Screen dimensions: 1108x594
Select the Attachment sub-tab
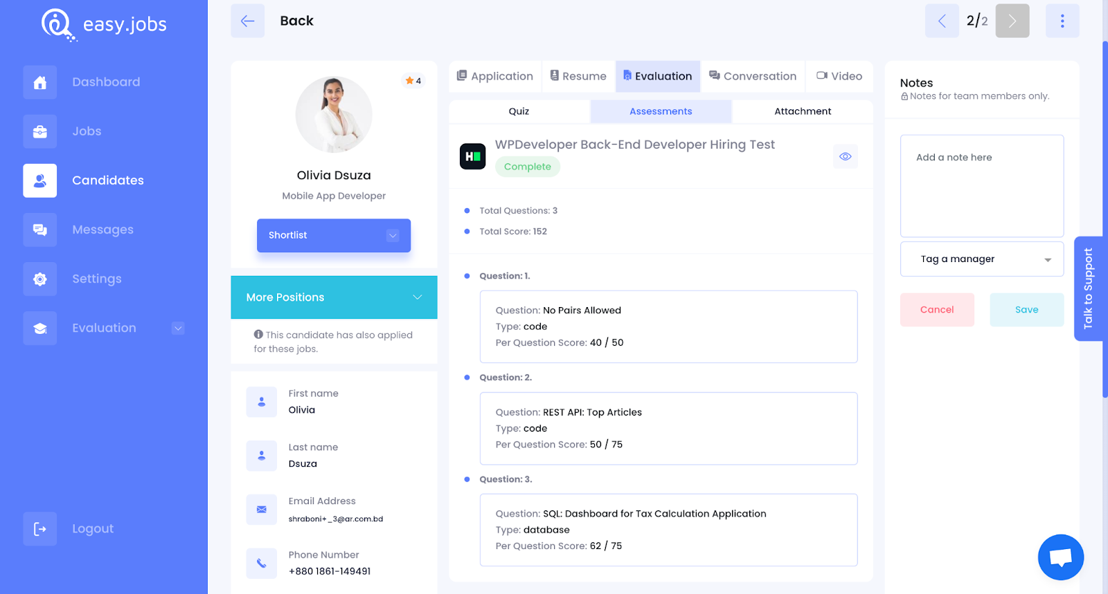pos(803,111)
